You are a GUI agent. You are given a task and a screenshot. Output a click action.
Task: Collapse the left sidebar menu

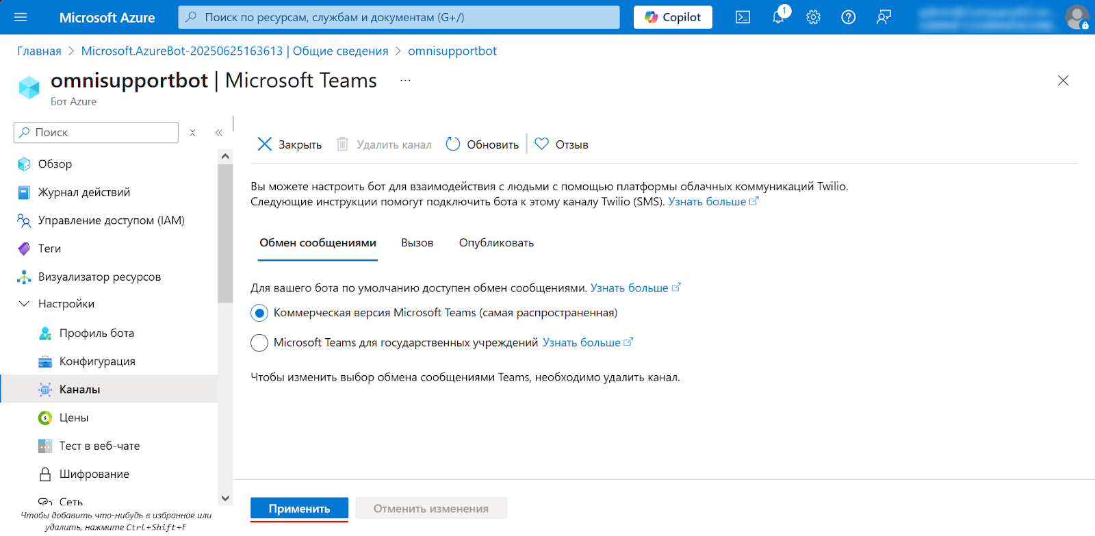pyautogui.click(x=219, y=133)
